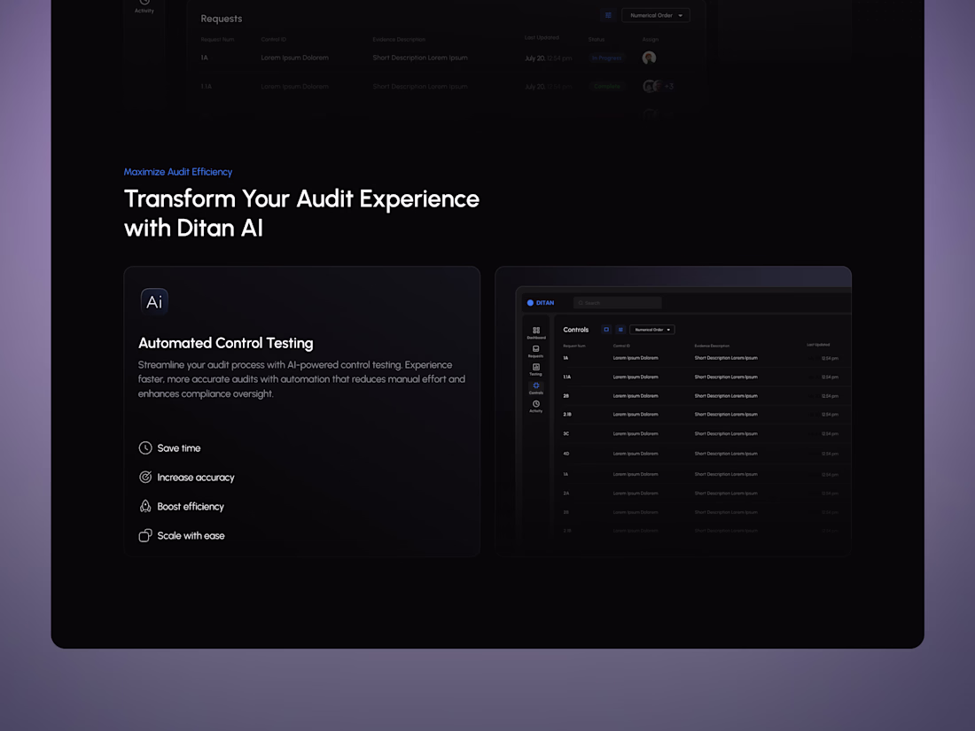Image resolution: width=975 pixels, height=731 pixels.
Task: Open Testing in the Controls mockup sidebar
Action: pos(536,369)
